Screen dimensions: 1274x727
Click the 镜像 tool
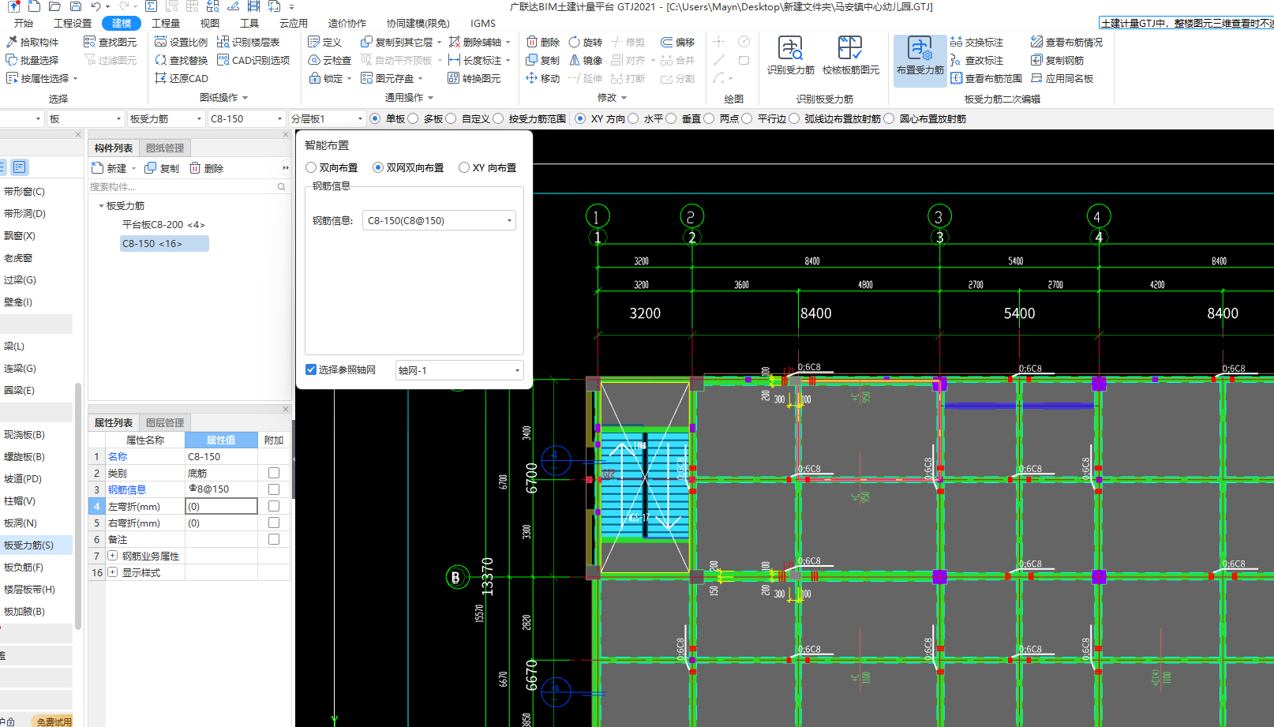pyautogui.click(x=586, y=60)
